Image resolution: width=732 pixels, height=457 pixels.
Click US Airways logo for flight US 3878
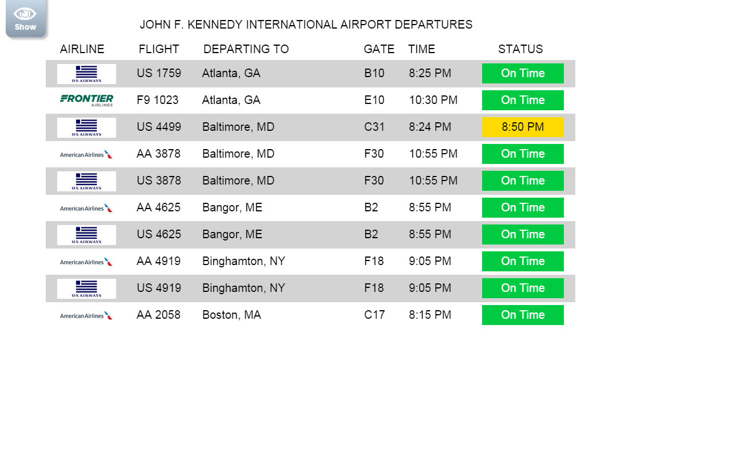86,181
